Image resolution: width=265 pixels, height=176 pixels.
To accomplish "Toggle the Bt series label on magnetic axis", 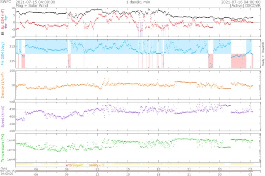I will pos(2,33).
